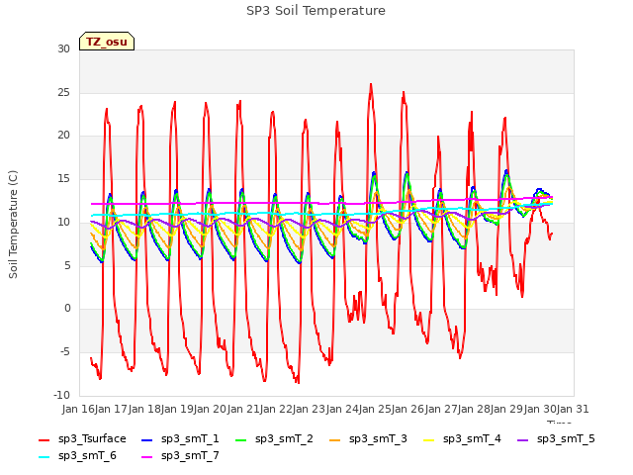Image resolution: width=633 pixels, height=475 pixels.
Task: Click the Jan 20 x-axis tick label
Action: [x=211, y=409]
